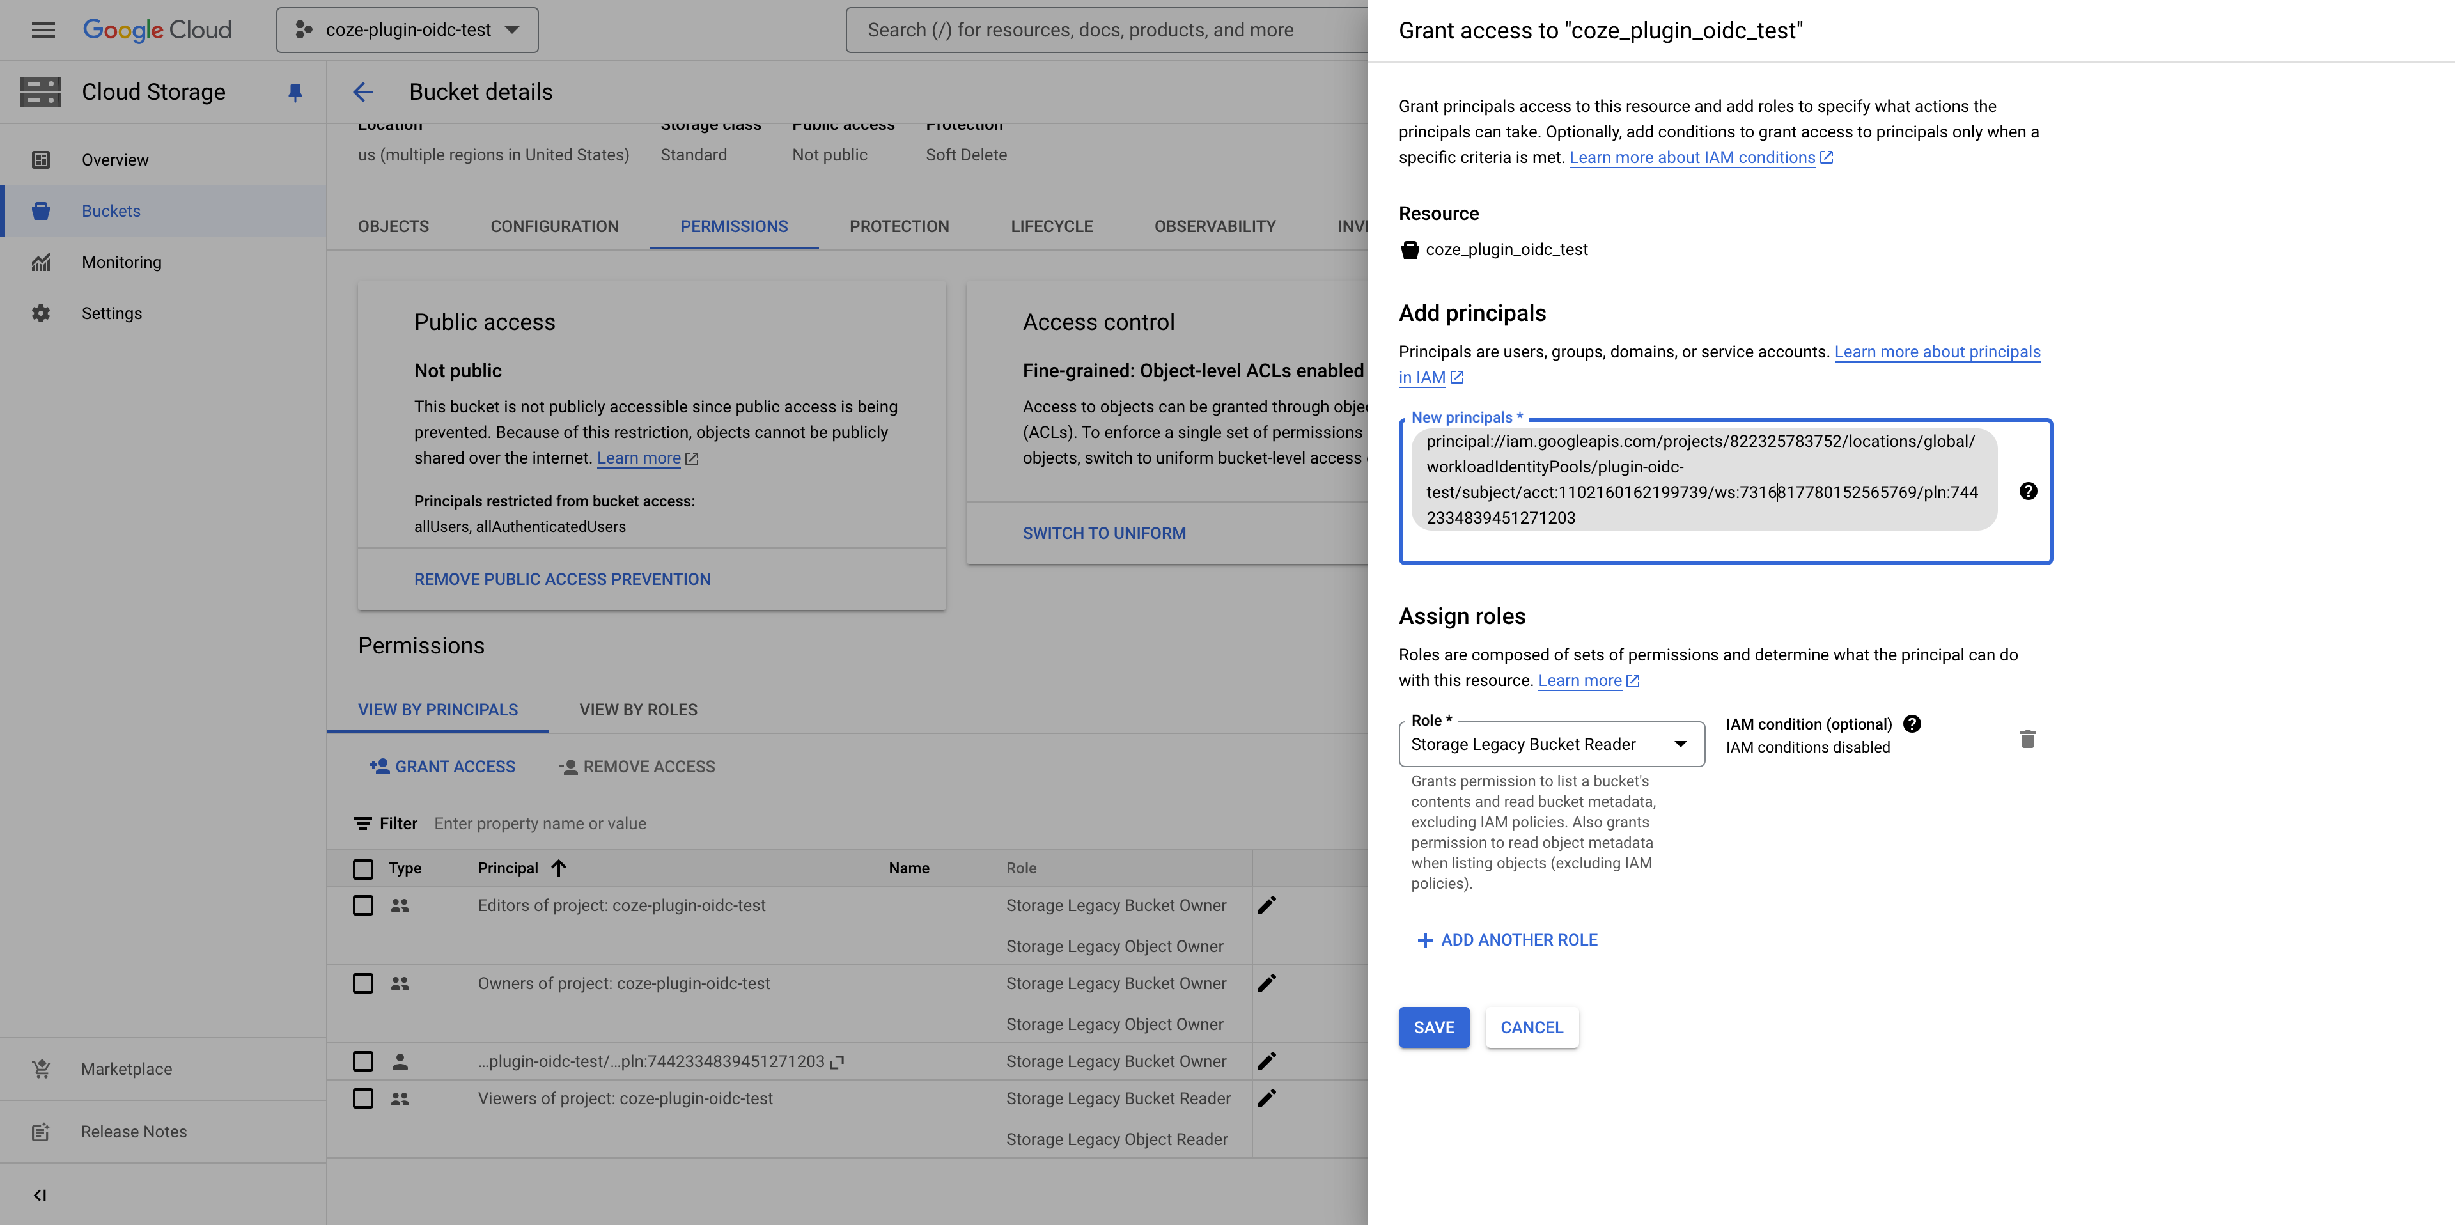Click the SAVE button
2455x1225 pixels.
pyautogui.click(x=1434, y=1027)
